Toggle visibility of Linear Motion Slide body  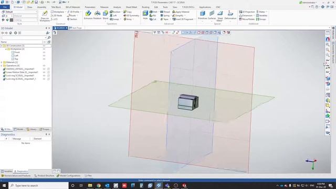click(x=44, y=72)
